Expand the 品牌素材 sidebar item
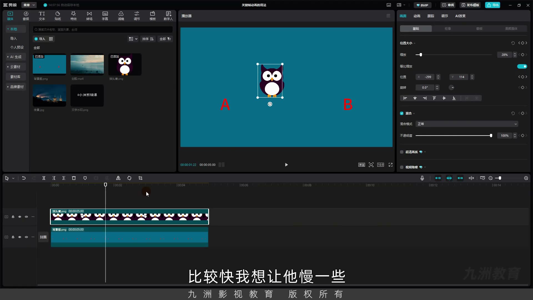The image size is (533, 300). tap(16, 87)
